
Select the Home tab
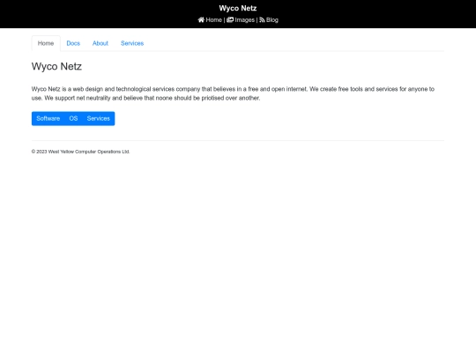[46, 43]
